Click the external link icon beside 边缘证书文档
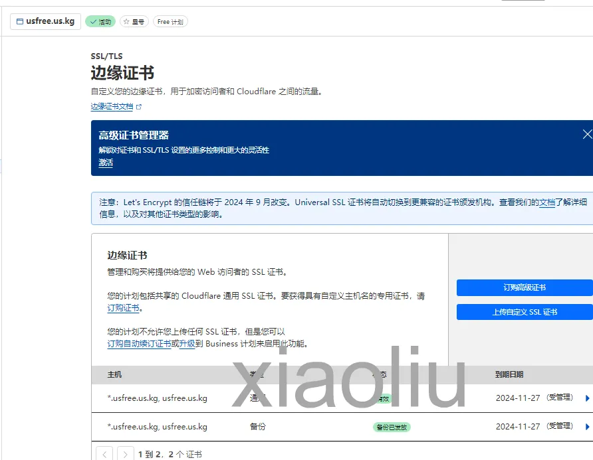This screenshot has height=460, width=593. click(139, 107)
